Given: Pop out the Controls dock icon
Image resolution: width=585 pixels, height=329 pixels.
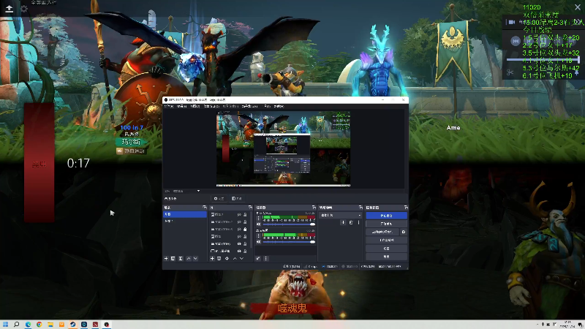Looking at the screenshot, I should pyautogui.click(x=406, y=208).
